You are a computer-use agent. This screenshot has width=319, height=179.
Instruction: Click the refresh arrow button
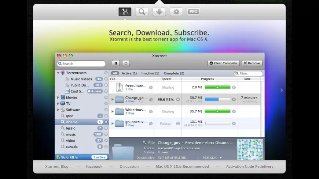tap(126, 63)
